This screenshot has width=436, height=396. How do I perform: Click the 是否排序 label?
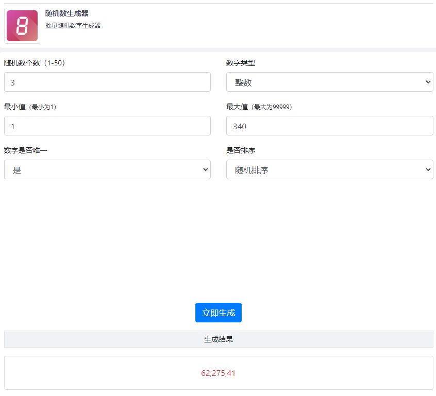tap(241, 150)
